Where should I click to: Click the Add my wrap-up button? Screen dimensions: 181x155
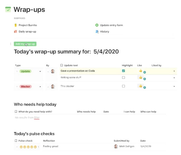click(x=25, y=44)
